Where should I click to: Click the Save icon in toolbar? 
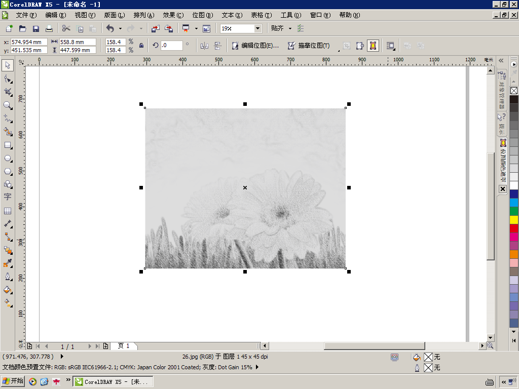click(x=36, y=28)
